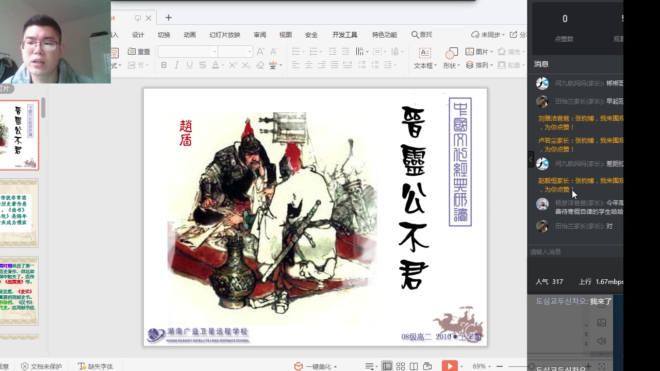Expand the slideshow play options arrow
The height and width of the screenshot is (371, 660).
pos(461,366)
